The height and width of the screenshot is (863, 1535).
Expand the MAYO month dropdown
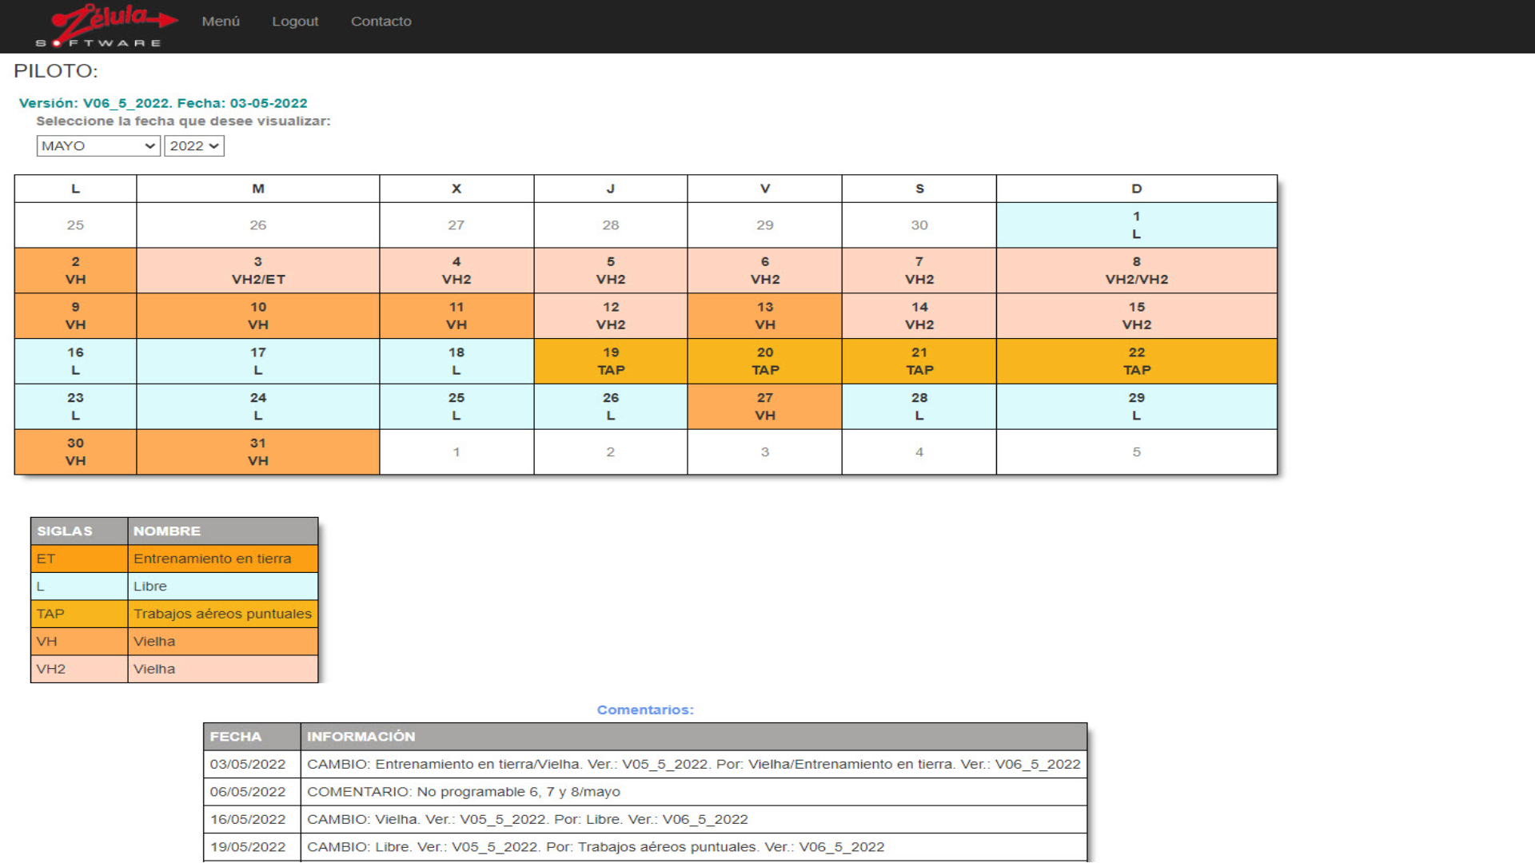(x=98, y=146)
